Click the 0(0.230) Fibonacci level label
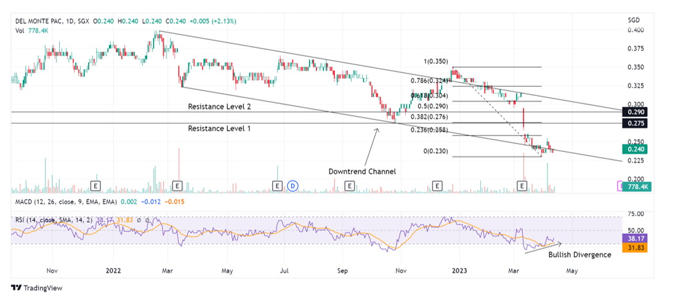 coord(435,151)
